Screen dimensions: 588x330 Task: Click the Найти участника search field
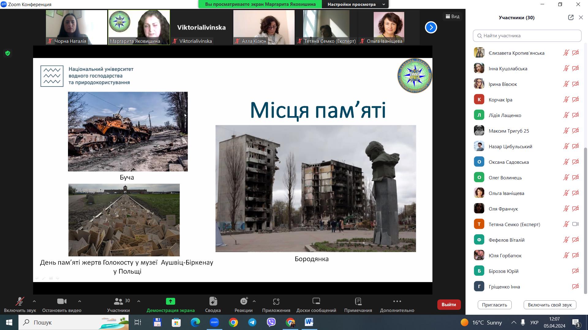[527, 36]
